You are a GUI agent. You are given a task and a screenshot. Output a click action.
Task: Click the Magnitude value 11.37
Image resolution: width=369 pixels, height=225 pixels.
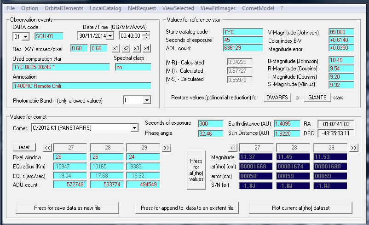tap(256, 157)
